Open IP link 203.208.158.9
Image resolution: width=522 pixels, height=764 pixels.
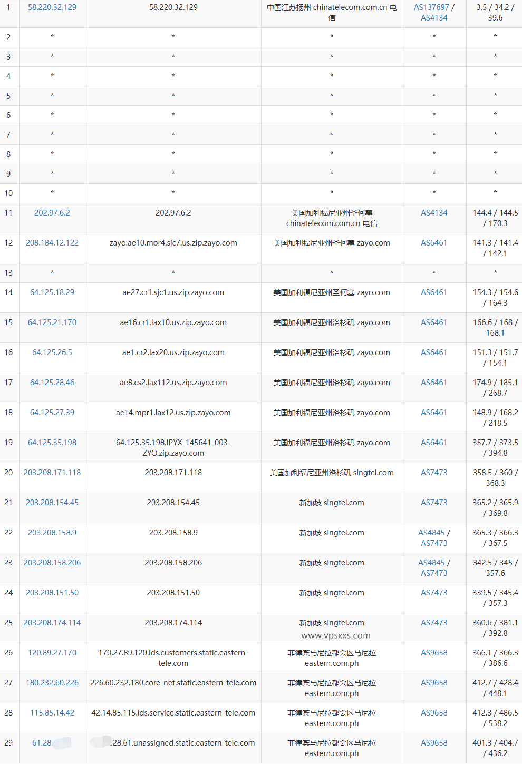click(52, 533)
